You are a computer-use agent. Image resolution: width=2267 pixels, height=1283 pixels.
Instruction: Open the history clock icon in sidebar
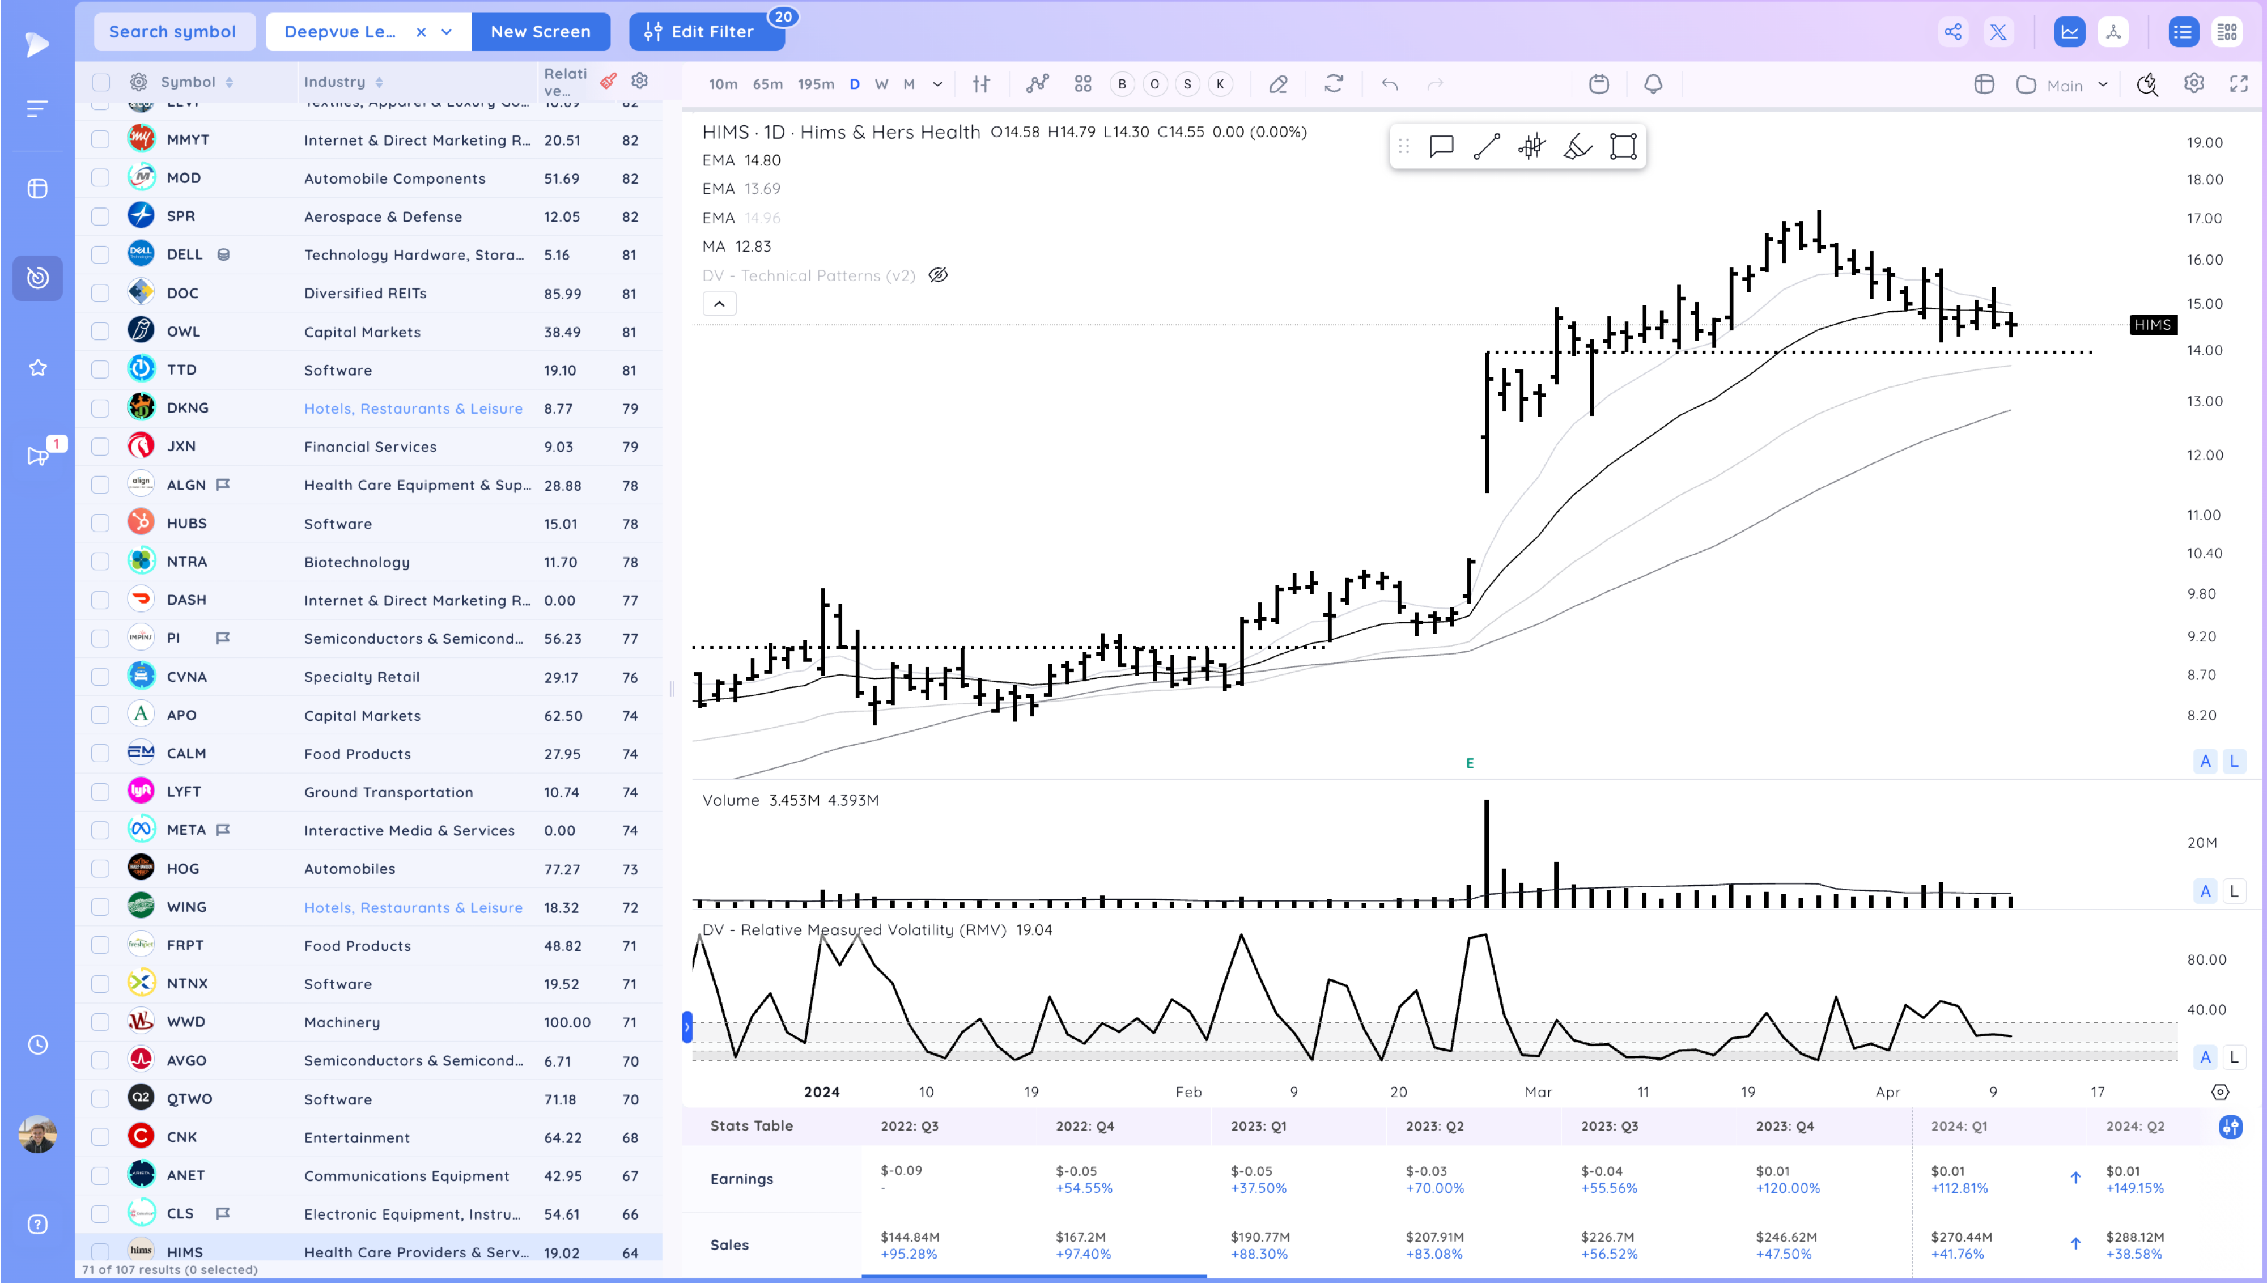[37, 1045]
